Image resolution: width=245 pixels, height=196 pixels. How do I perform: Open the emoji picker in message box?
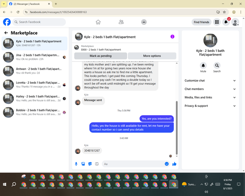[x=167, y=164]
